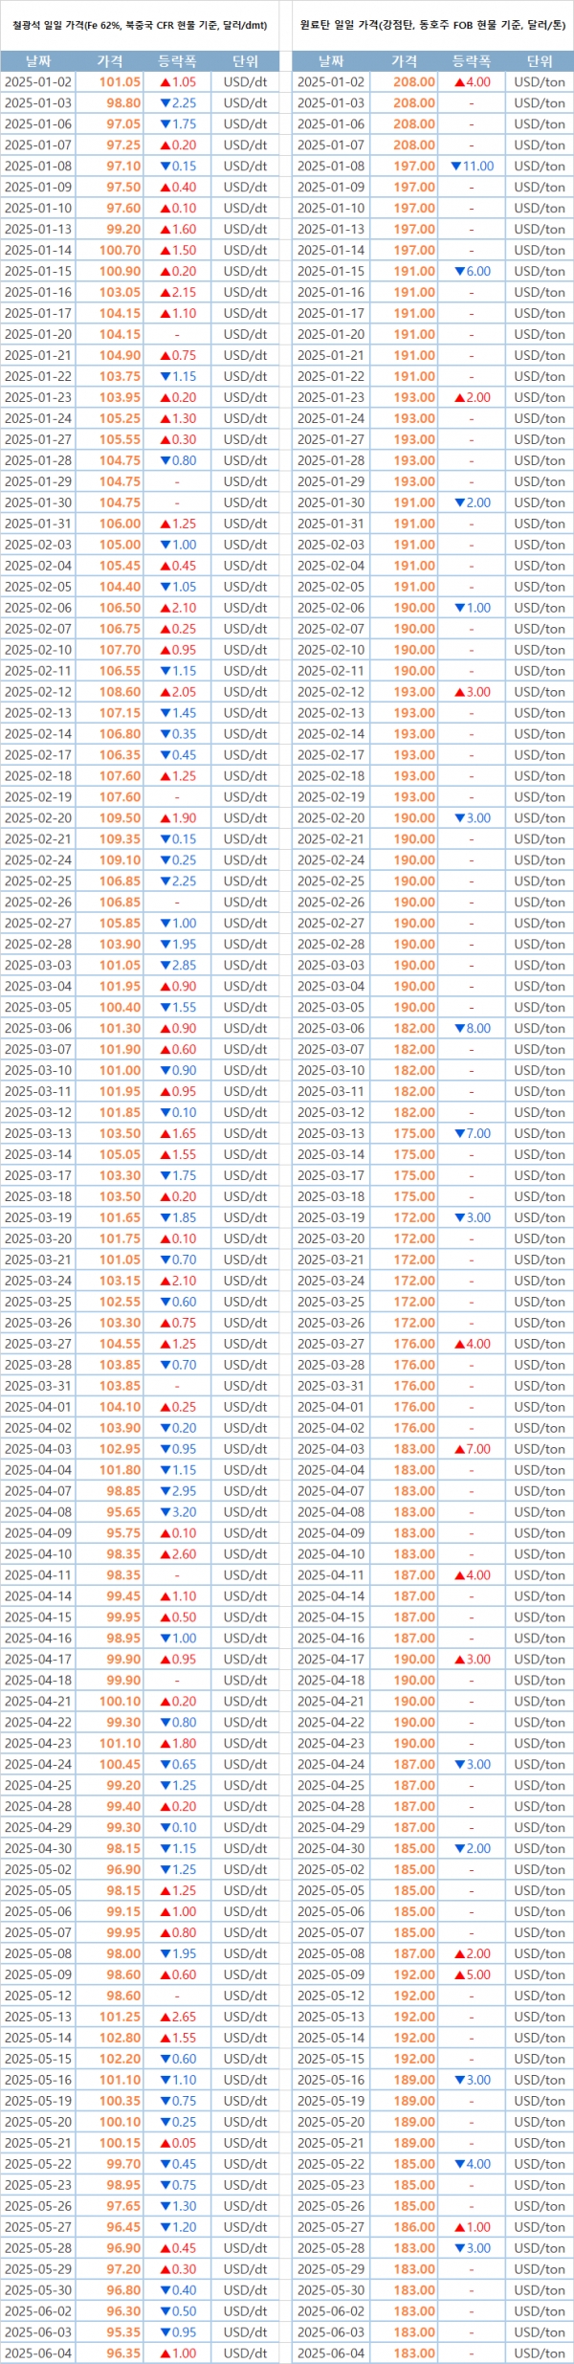
Task: Select iron ore price 109.50 on 2025-02-20
Action: [120, 818]
